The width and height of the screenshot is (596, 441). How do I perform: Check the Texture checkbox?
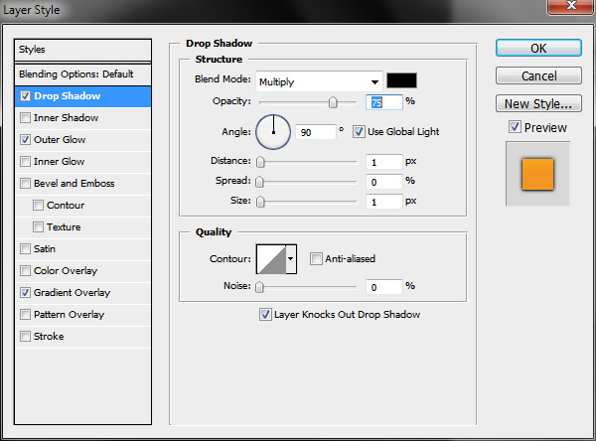click(x=38, y=227)
